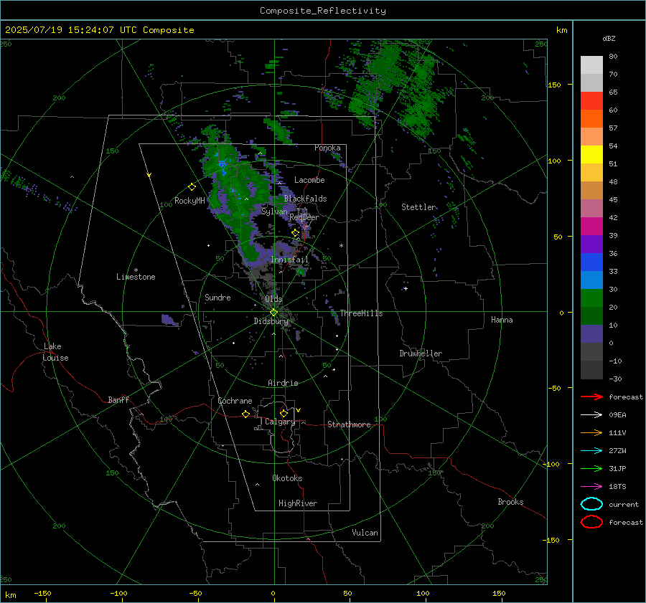Click the RedDeer city label

pyautogui.click(x=304, y=217)
